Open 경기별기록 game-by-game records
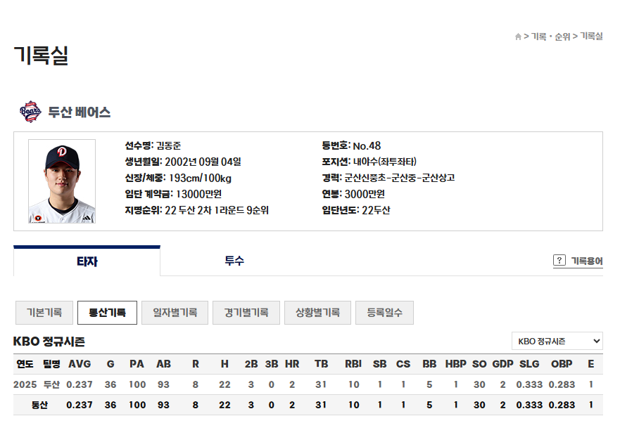 pyautogui.click(x=246, y=312)
